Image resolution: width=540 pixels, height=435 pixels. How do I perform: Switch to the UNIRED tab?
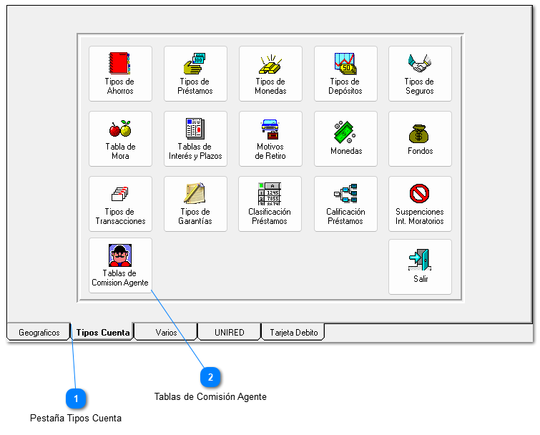coord(229,333)
